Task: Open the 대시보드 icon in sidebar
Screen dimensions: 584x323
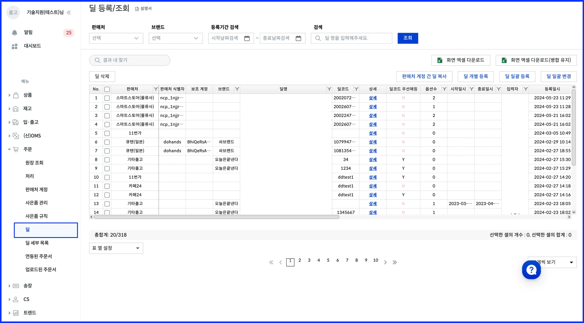Action: click(15, 46)
